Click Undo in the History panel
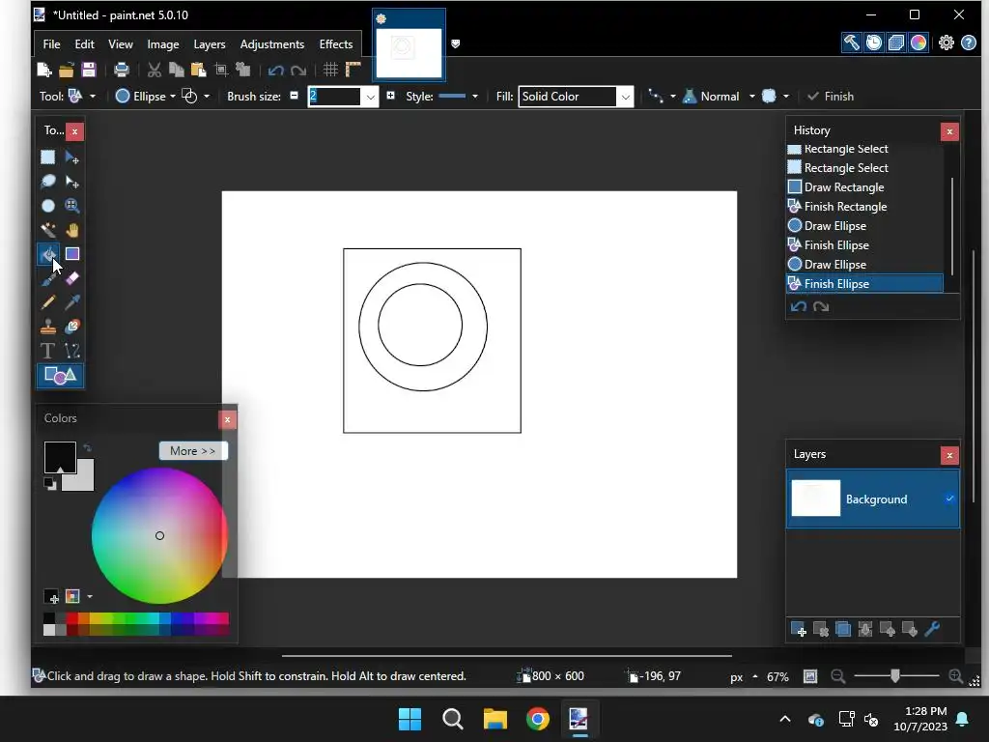Screen dimensions: 989x742 799,306
